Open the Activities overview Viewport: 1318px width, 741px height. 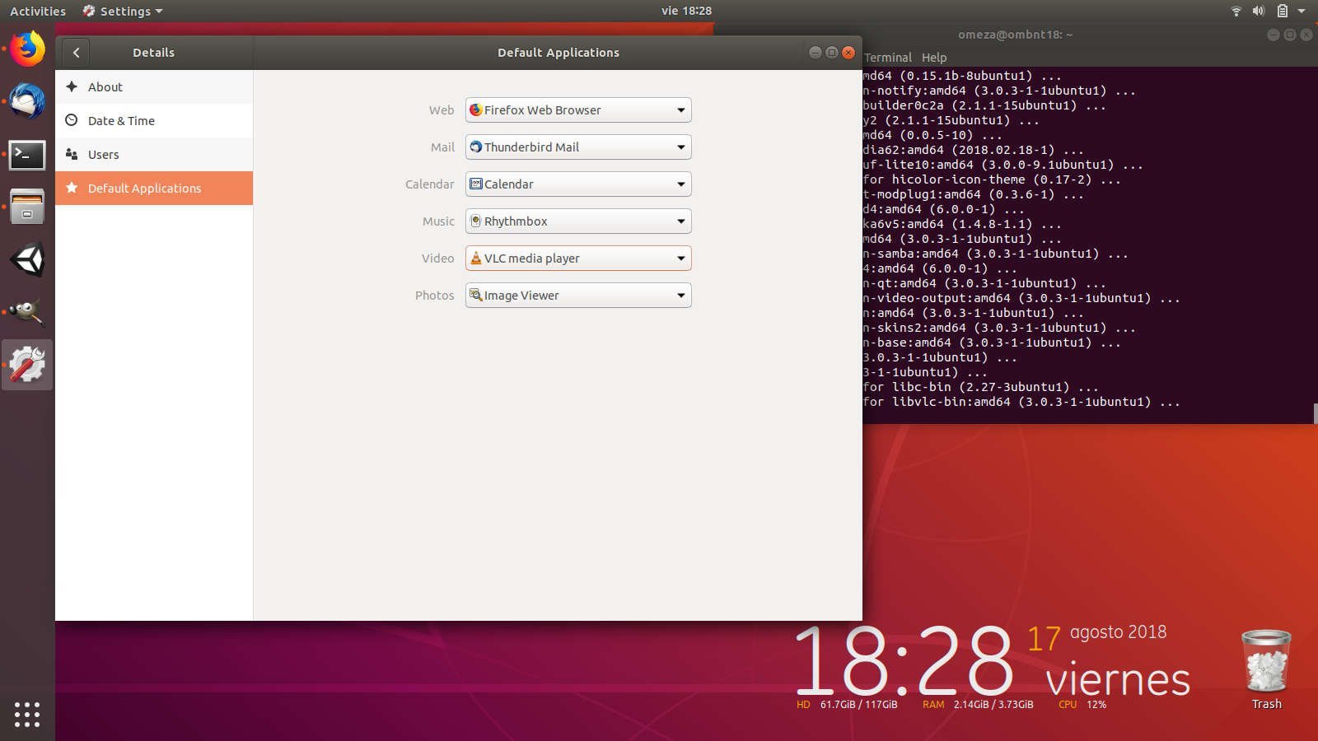click(x=38, y=11)
